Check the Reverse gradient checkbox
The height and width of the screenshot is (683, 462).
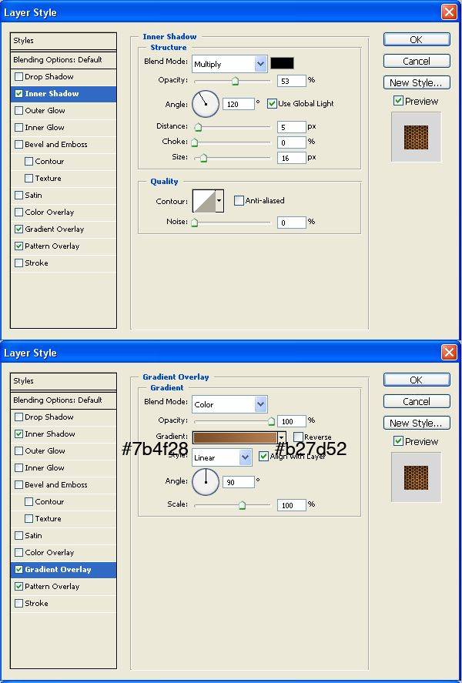298,437
